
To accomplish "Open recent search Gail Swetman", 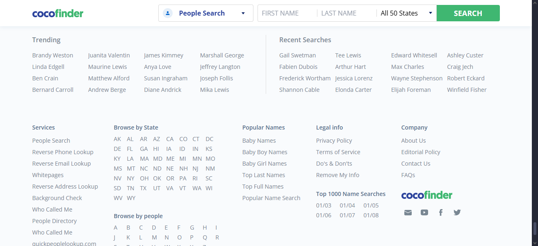I will (298, 55).
